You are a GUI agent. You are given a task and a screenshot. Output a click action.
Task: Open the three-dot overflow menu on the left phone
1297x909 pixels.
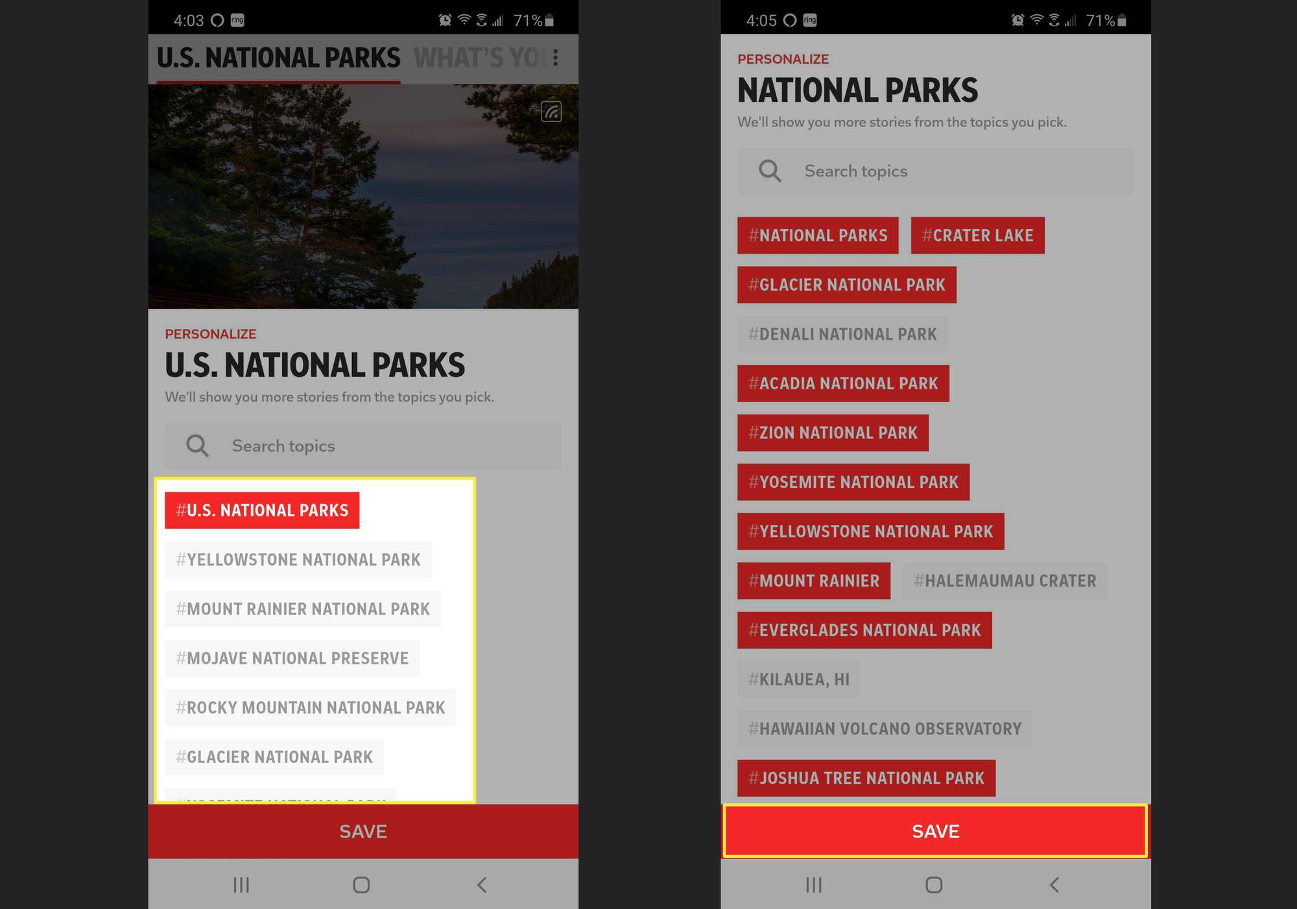[x=556, y=58]
